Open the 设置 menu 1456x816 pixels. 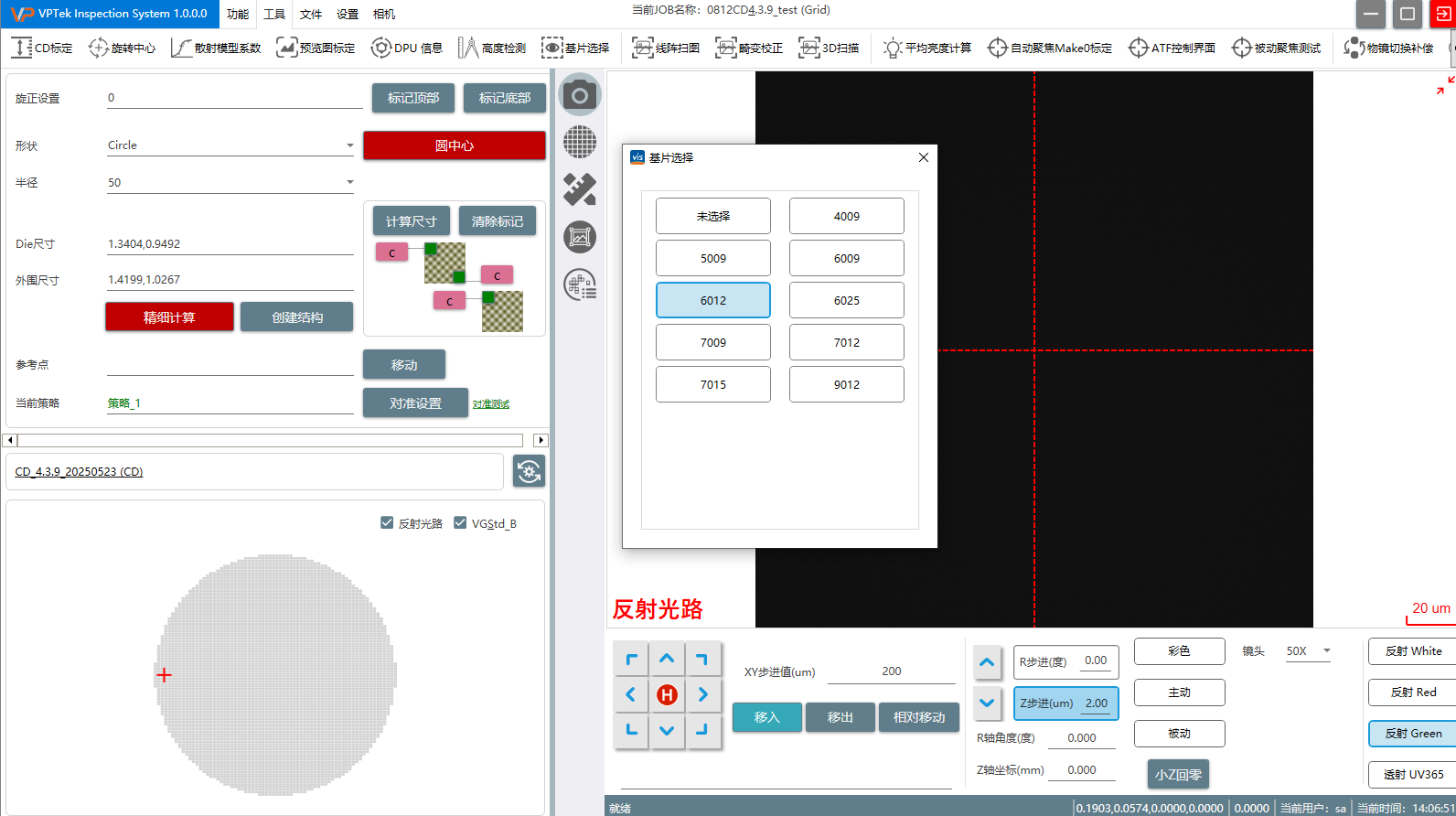click(x=347, y=14)
